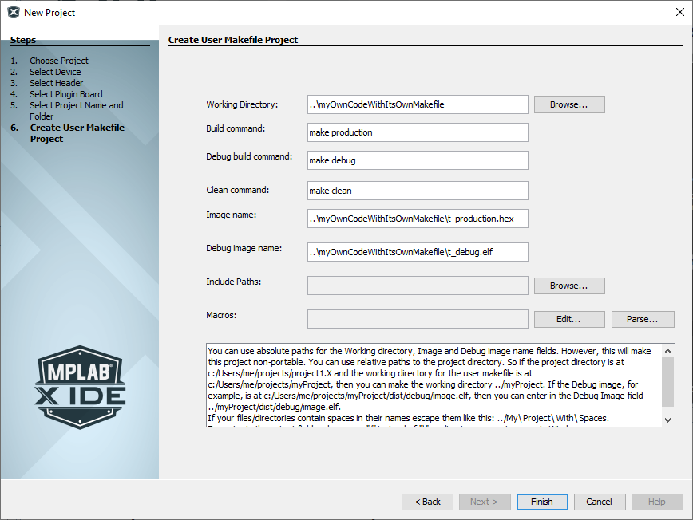Click the Macros field

pyautogui.click(x=417, y=319)
